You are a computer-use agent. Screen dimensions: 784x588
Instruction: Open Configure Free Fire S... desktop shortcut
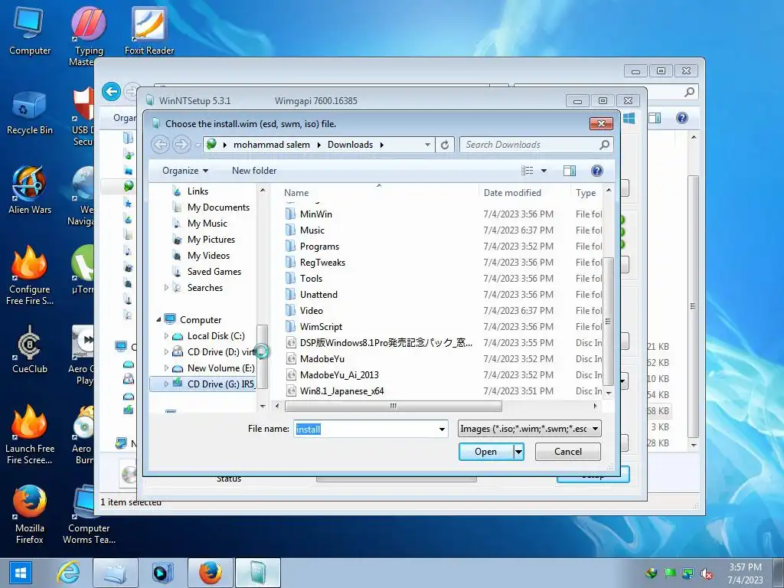tap(30, 276)
